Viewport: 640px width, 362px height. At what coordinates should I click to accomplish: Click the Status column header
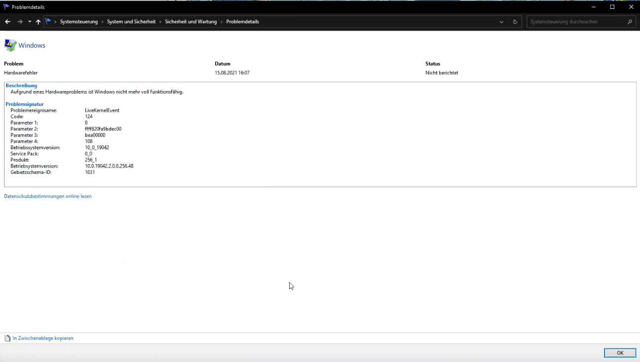[433, 64]
